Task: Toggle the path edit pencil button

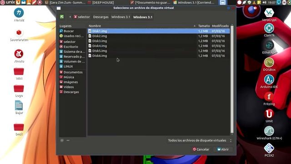Action: pos(62,17)
